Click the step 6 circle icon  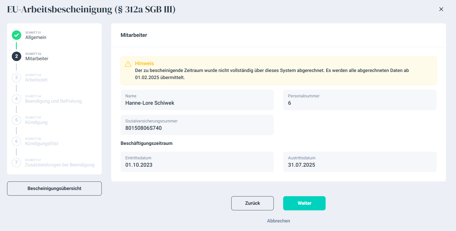17,141
